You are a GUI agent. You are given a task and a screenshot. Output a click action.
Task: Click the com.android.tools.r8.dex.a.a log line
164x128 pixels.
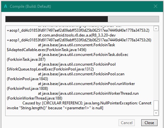77,35
